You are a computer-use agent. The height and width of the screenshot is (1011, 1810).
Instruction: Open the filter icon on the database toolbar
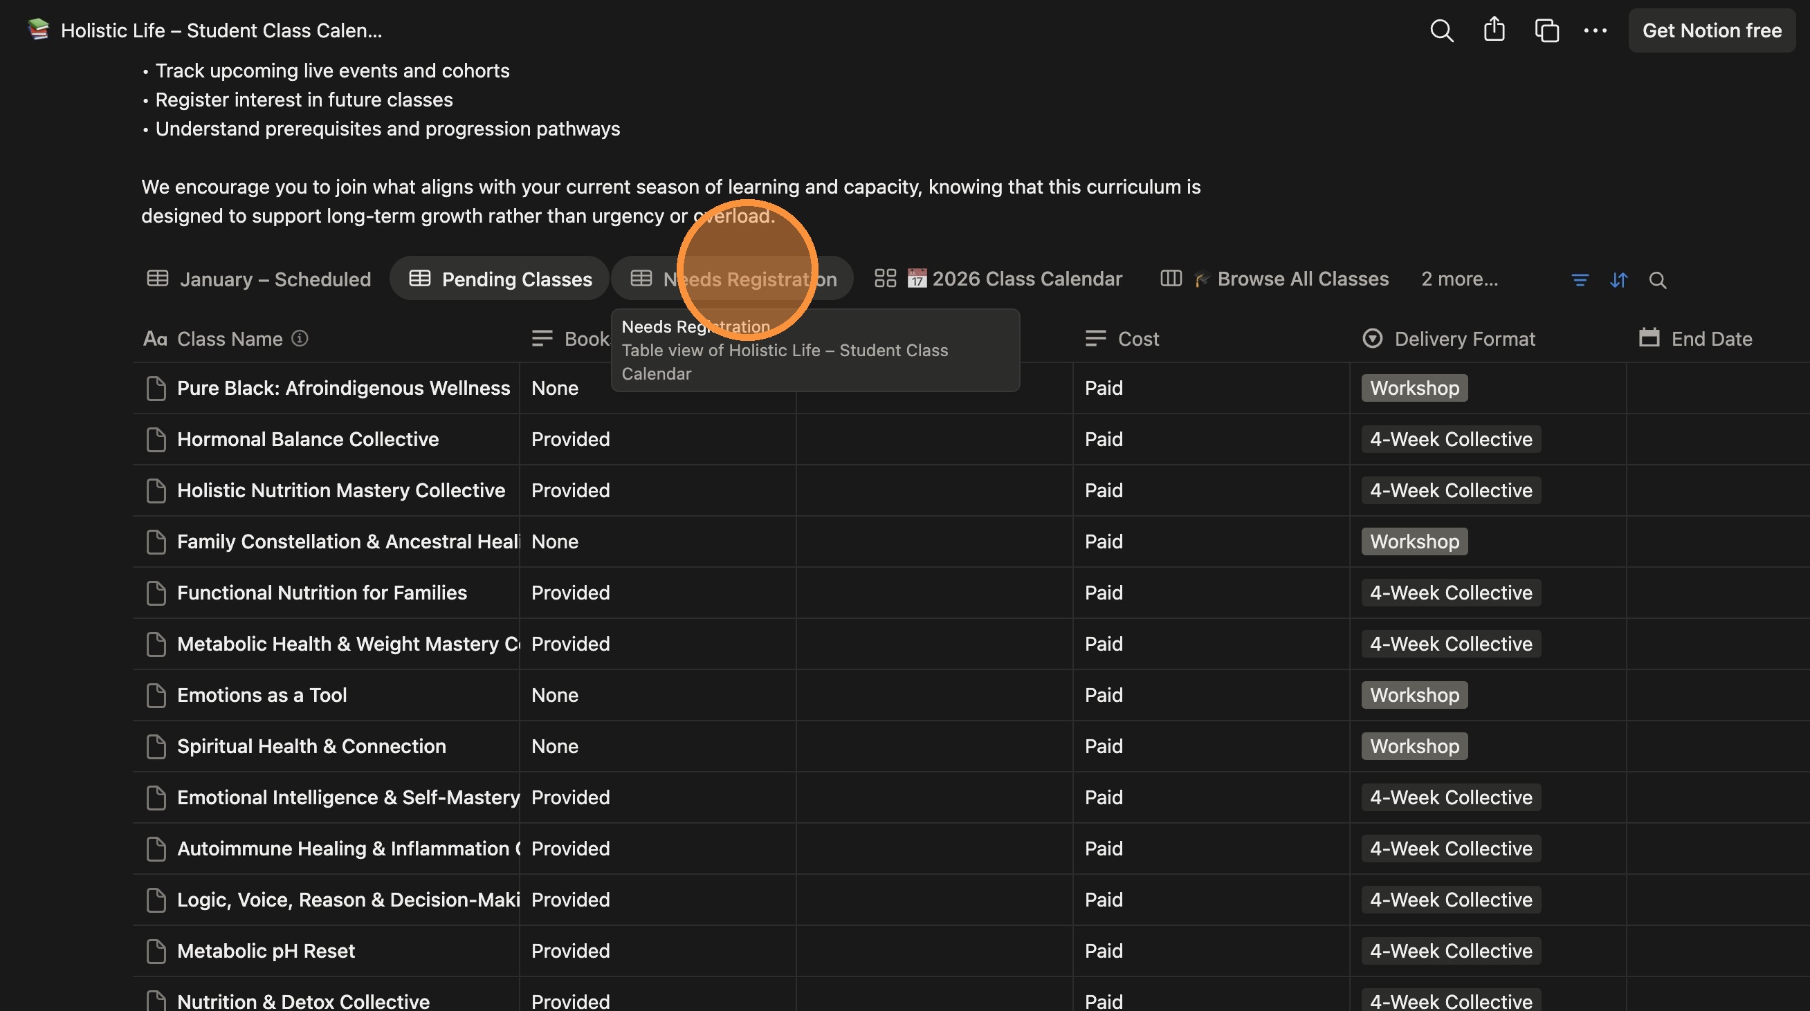click(1580, 279)
